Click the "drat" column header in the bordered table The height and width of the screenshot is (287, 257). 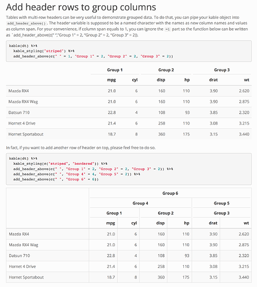[213, 223]
